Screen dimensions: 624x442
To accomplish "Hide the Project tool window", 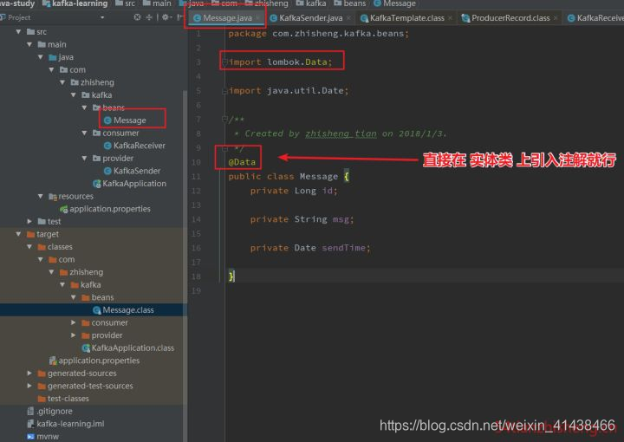I will pyautogui.click(x=180, y=17).
